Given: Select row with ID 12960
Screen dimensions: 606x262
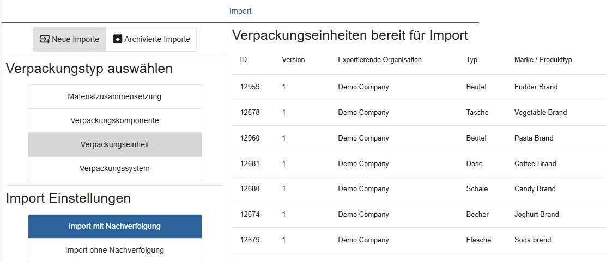Looking at the screenshot, I should [x=418, y=138].
